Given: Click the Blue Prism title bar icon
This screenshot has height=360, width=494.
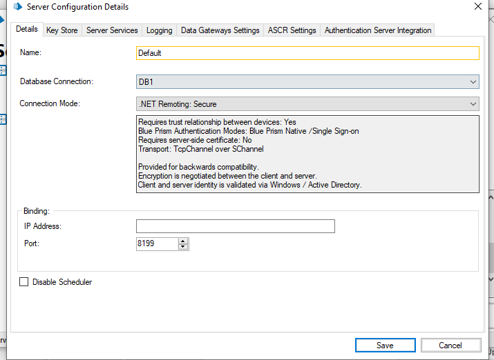Looking at the screenshot, I should coord(18,7).
